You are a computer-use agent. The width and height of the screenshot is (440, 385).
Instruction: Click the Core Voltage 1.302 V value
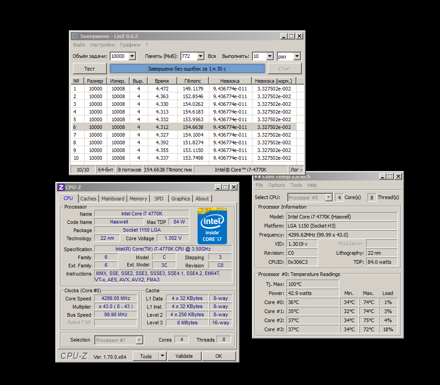click(173, 238)
